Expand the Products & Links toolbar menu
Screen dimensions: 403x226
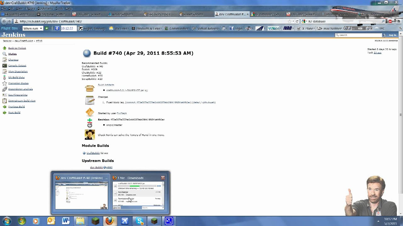pos(147,29)
